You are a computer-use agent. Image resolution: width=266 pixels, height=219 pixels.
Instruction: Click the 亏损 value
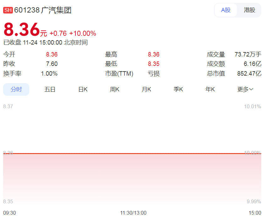click(x=153, y=73)
